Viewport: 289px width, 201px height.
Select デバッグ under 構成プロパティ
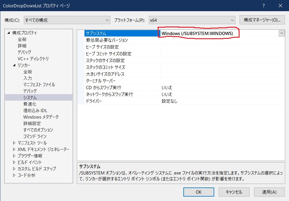(24, 52)
